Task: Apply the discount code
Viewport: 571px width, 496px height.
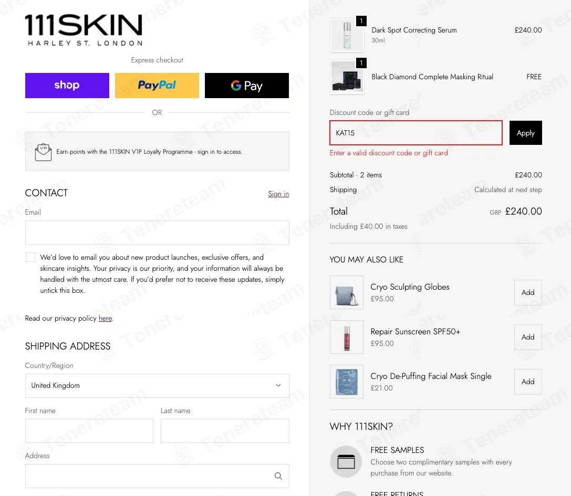Action: point(525,133)
